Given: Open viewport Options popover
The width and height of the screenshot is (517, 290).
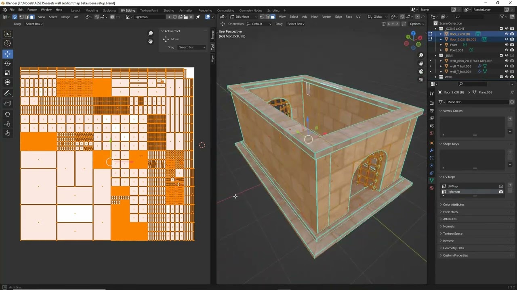Looking at the screenshot, I should pyautogui.click(x=416, y=24).
